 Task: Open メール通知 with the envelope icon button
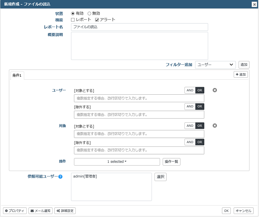pos(40,211)
